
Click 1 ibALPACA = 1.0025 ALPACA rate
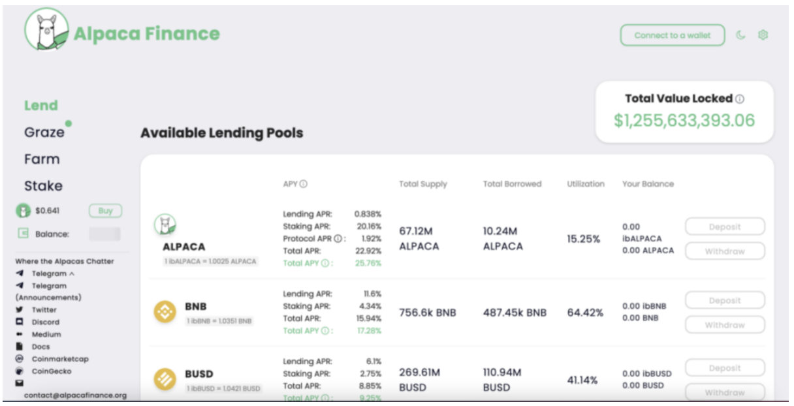coord(210,261)
